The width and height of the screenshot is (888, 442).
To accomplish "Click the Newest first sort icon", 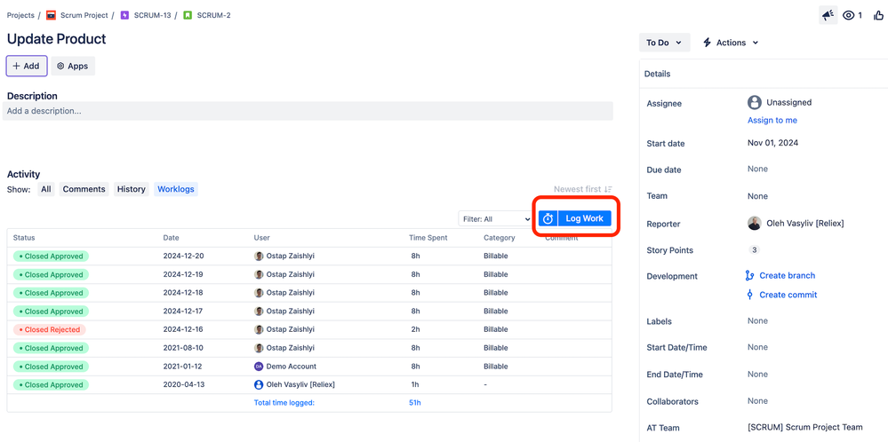I will (608, 189).
